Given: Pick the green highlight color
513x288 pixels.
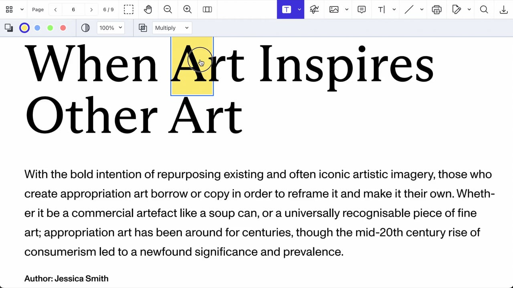Looking at the screenshot, I should click(50, 28).
